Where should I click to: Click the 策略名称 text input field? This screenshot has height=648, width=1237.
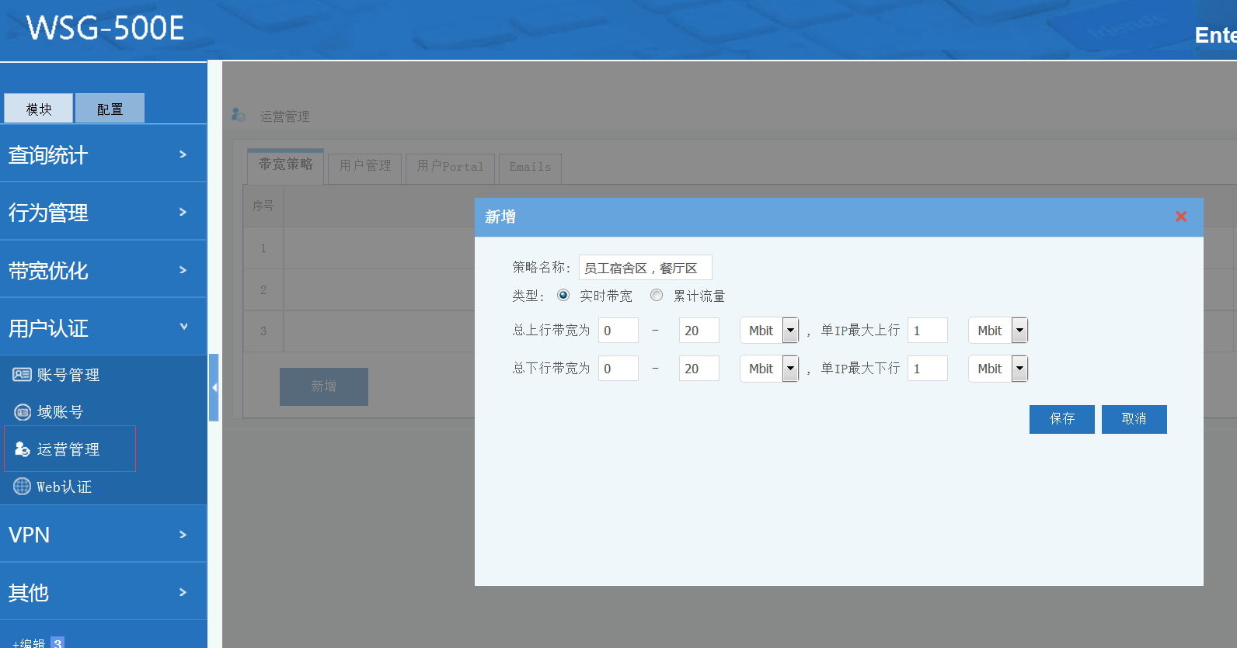645,268
